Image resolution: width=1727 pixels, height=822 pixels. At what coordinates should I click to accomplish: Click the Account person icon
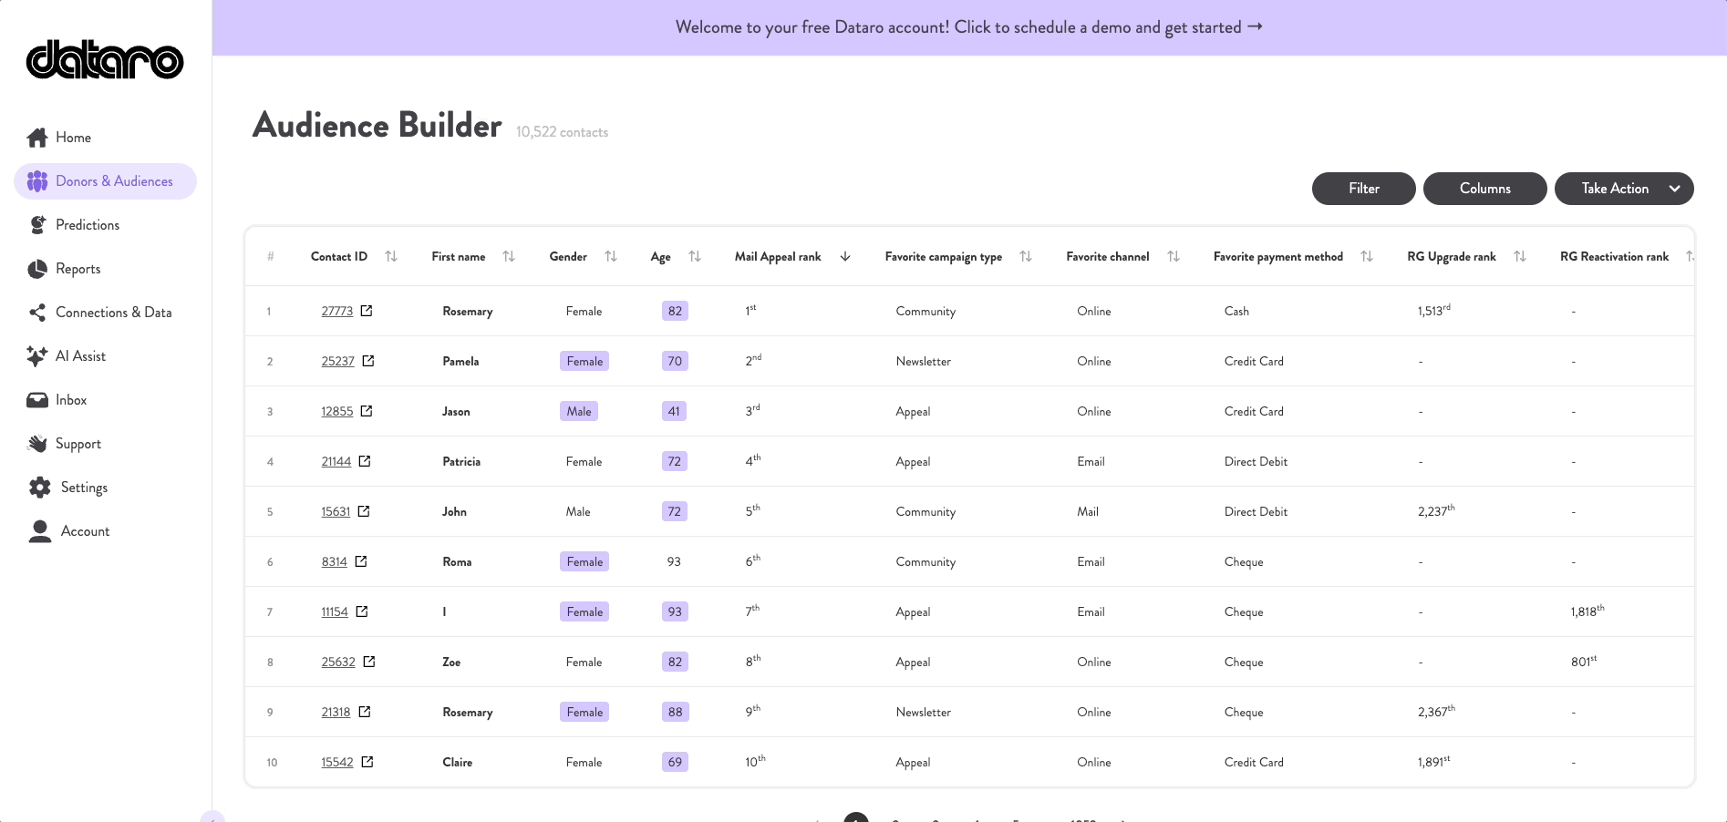39,530
